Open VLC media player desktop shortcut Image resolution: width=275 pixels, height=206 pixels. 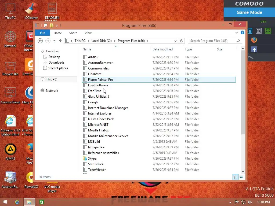point(52,189)
